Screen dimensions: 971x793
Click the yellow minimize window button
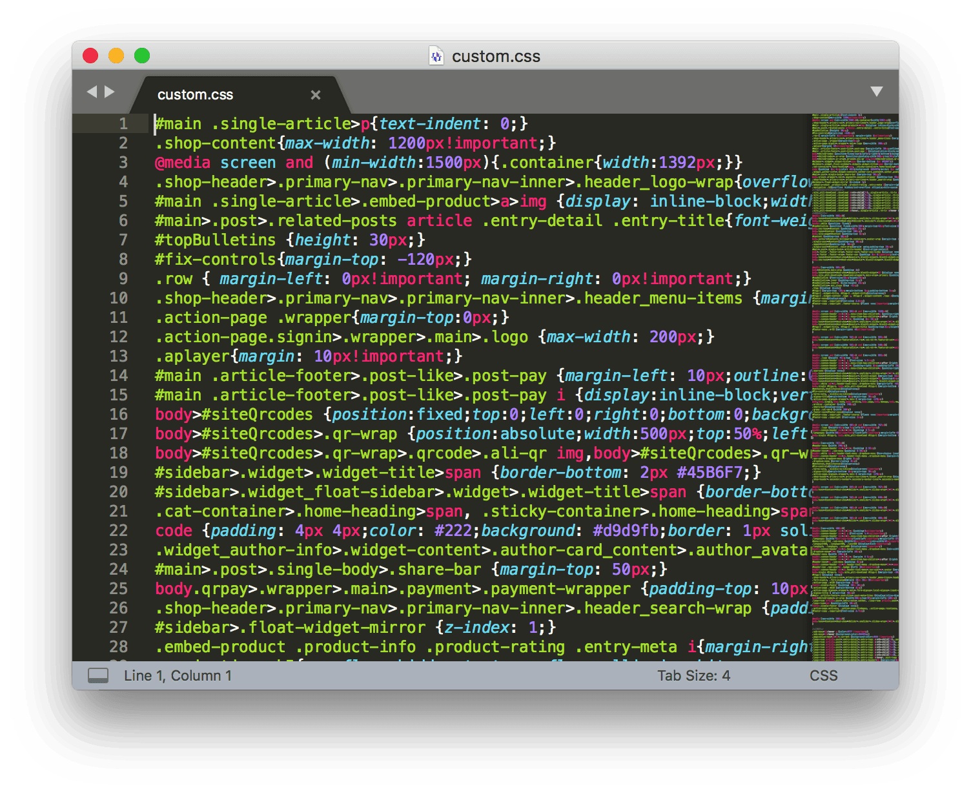point(116,56)
